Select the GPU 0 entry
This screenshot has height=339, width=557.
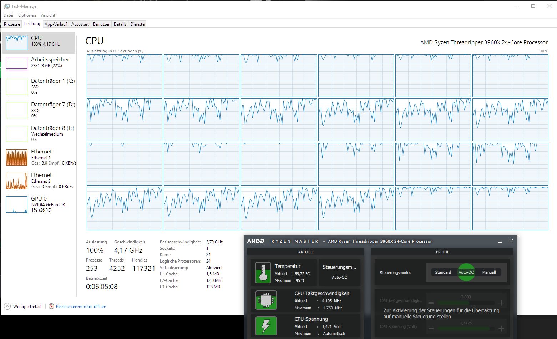[39, 204]
